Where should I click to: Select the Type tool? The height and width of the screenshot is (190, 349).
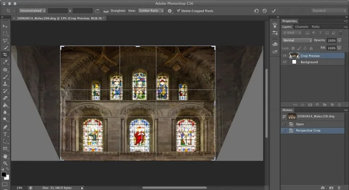(x=5, y=134)
